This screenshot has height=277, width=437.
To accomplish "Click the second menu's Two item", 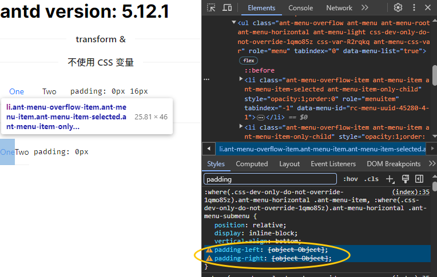I will click(22, 152).
